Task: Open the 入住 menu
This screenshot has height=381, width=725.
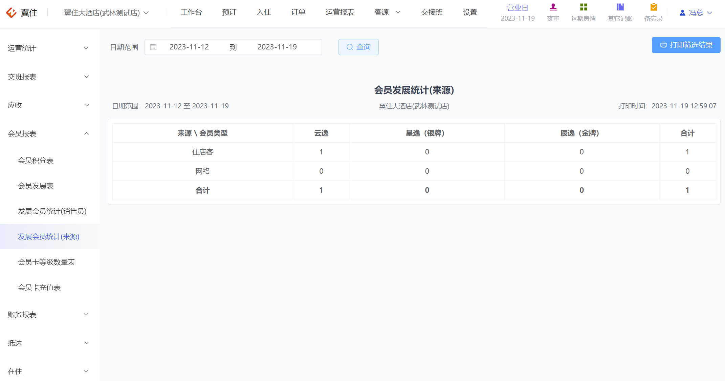Action: pyautogui.click(x=264, y=12)
